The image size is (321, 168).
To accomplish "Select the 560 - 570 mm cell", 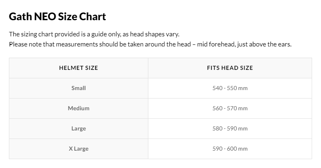I will 230,108.
